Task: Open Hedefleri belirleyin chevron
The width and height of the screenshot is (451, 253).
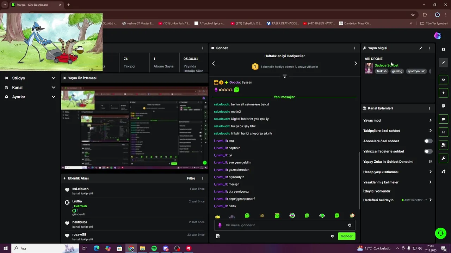Action: click(430, 200)
